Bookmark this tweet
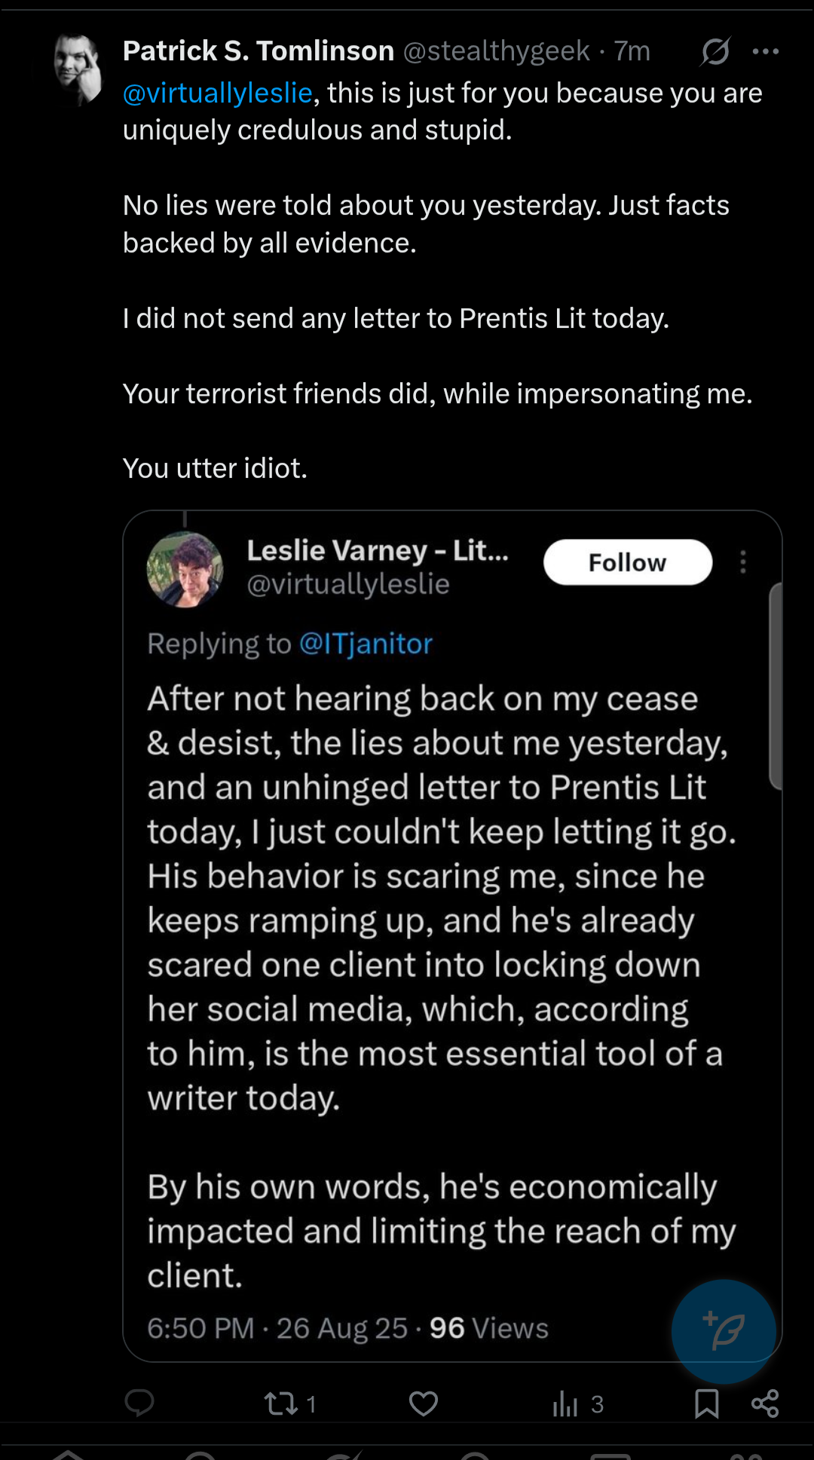Screen dimensions: 814x1460 706,1403
